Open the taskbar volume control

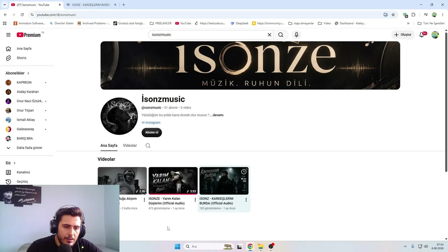[426, 246]
